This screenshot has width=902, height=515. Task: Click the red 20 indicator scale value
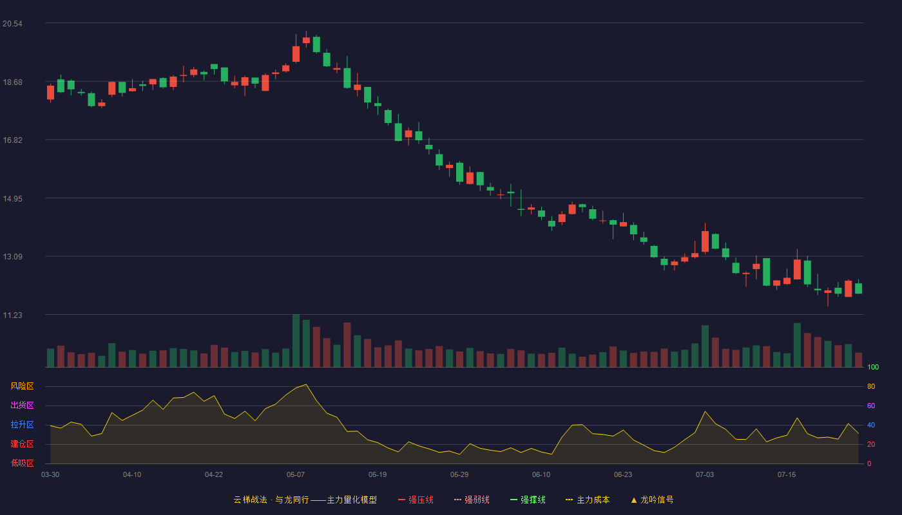coord(870,444)
